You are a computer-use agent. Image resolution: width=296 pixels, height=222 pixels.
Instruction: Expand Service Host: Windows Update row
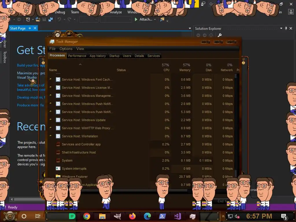click(51, 120)
